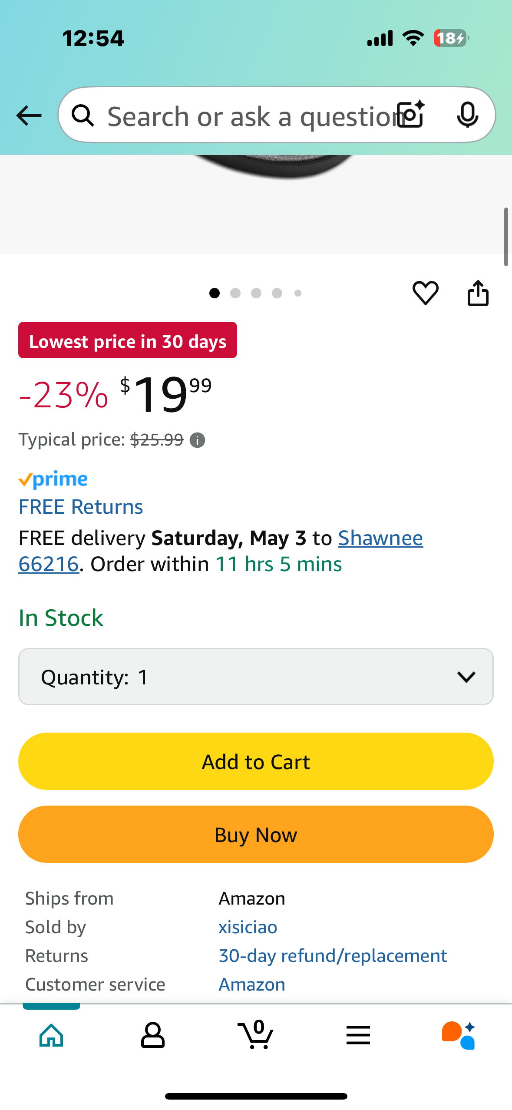Image resolution: width=512 pixels, height=1110 pixels.
Task: Tap the back arrow icon
Action: 29,116
